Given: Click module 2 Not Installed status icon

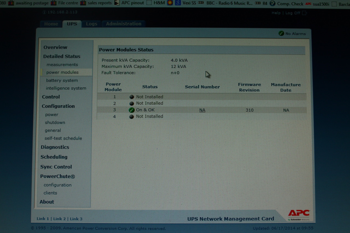Looking at the screenshot, I should 132,103.
